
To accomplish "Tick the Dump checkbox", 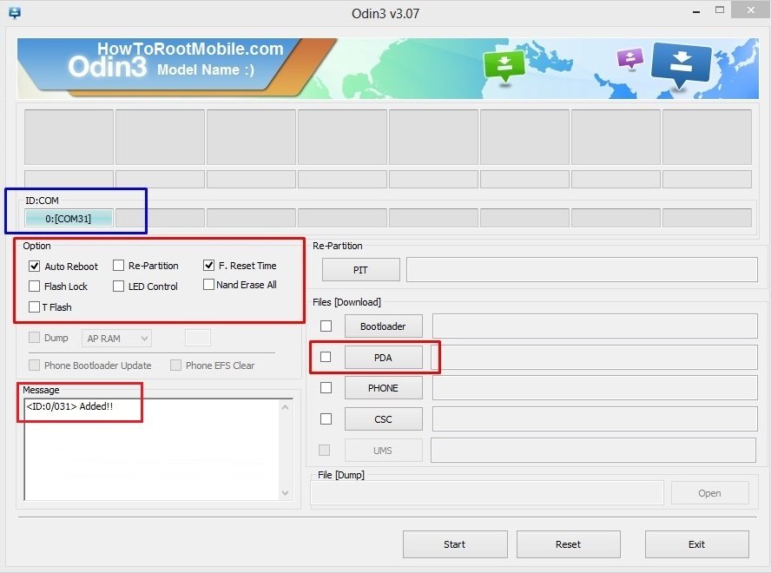I will 34,338.
